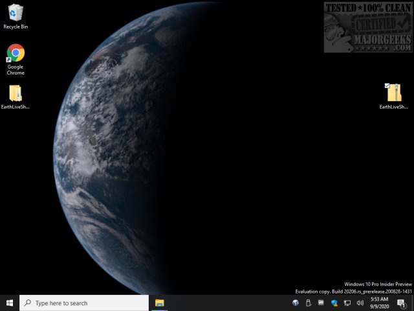The width and height of the screenshot is (414, 311).
Task: Untick the checkbox on the zipped archive
Action: 387,86
